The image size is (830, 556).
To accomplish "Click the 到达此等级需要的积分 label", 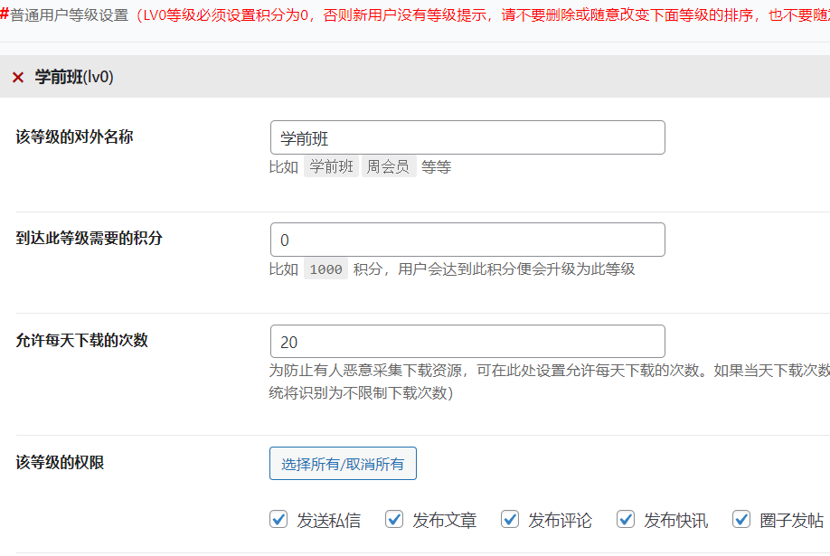I will (89, 239).
